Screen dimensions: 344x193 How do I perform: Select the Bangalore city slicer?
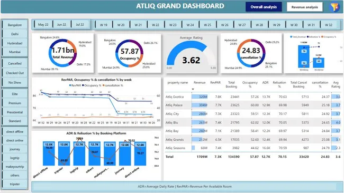[x=15, y=25]
